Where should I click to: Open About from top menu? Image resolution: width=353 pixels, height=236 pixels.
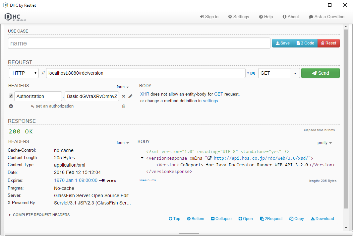[x=291, y=17]
